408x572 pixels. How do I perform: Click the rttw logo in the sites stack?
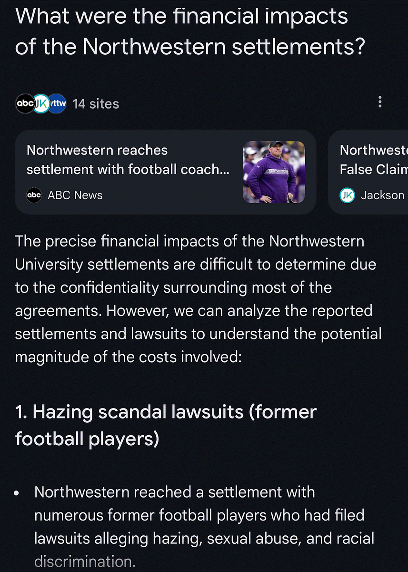click(58, 103)
